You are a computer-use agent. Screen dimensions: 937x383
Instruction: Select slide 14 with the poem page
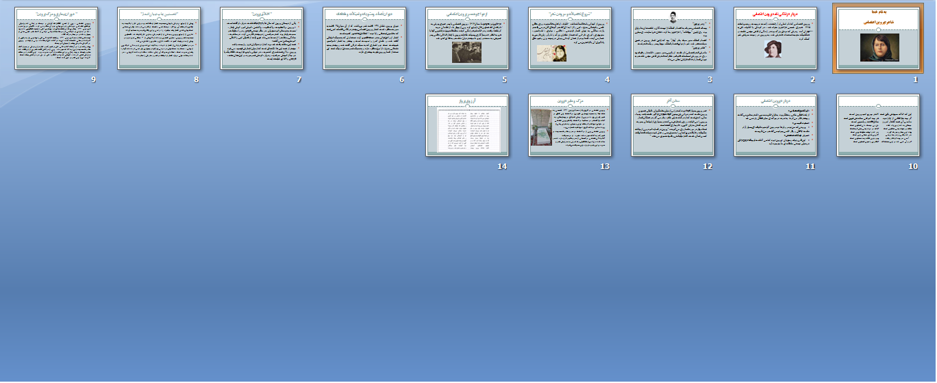pyautogui.click(x=467, y=125)
